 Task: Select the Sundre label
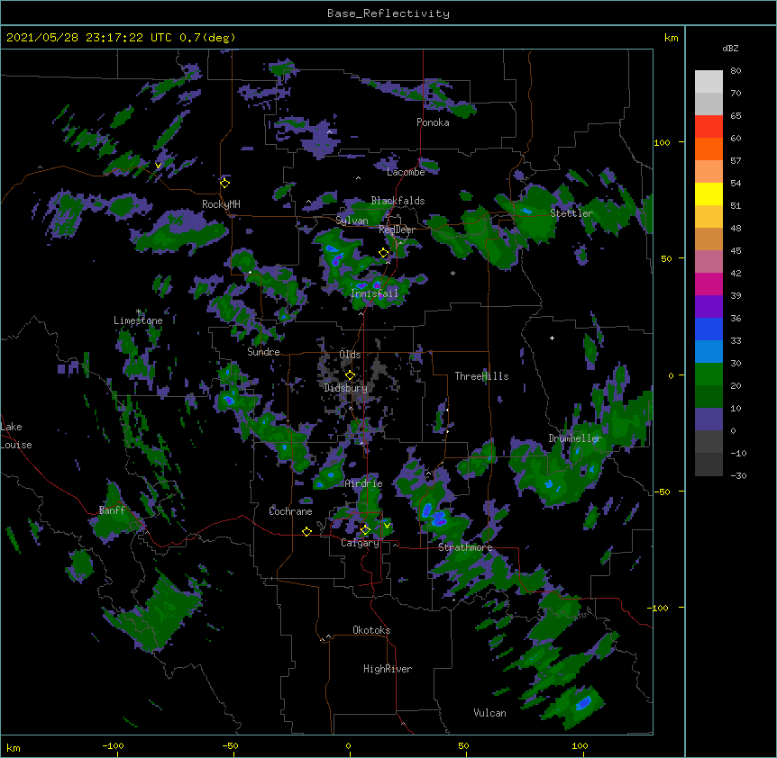(x=263, y=352)
